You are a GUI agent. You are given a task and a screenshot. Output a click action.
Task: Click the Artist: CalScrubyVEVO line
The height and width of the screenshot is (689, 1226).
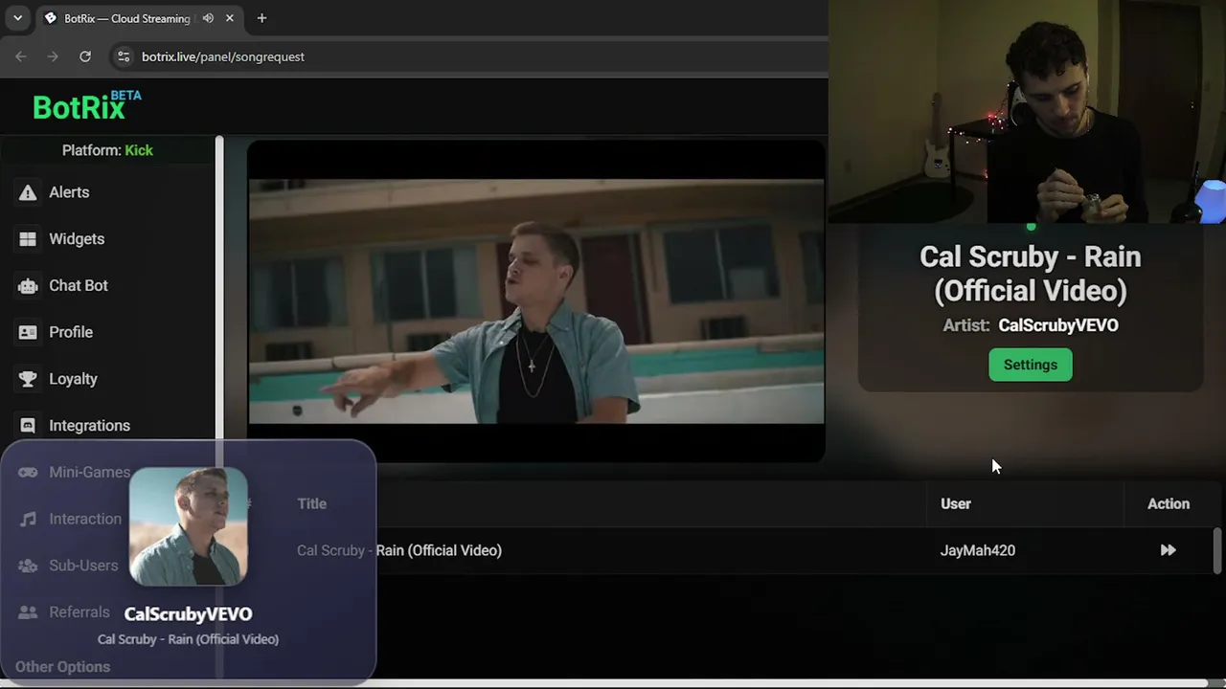[1031, 325]
